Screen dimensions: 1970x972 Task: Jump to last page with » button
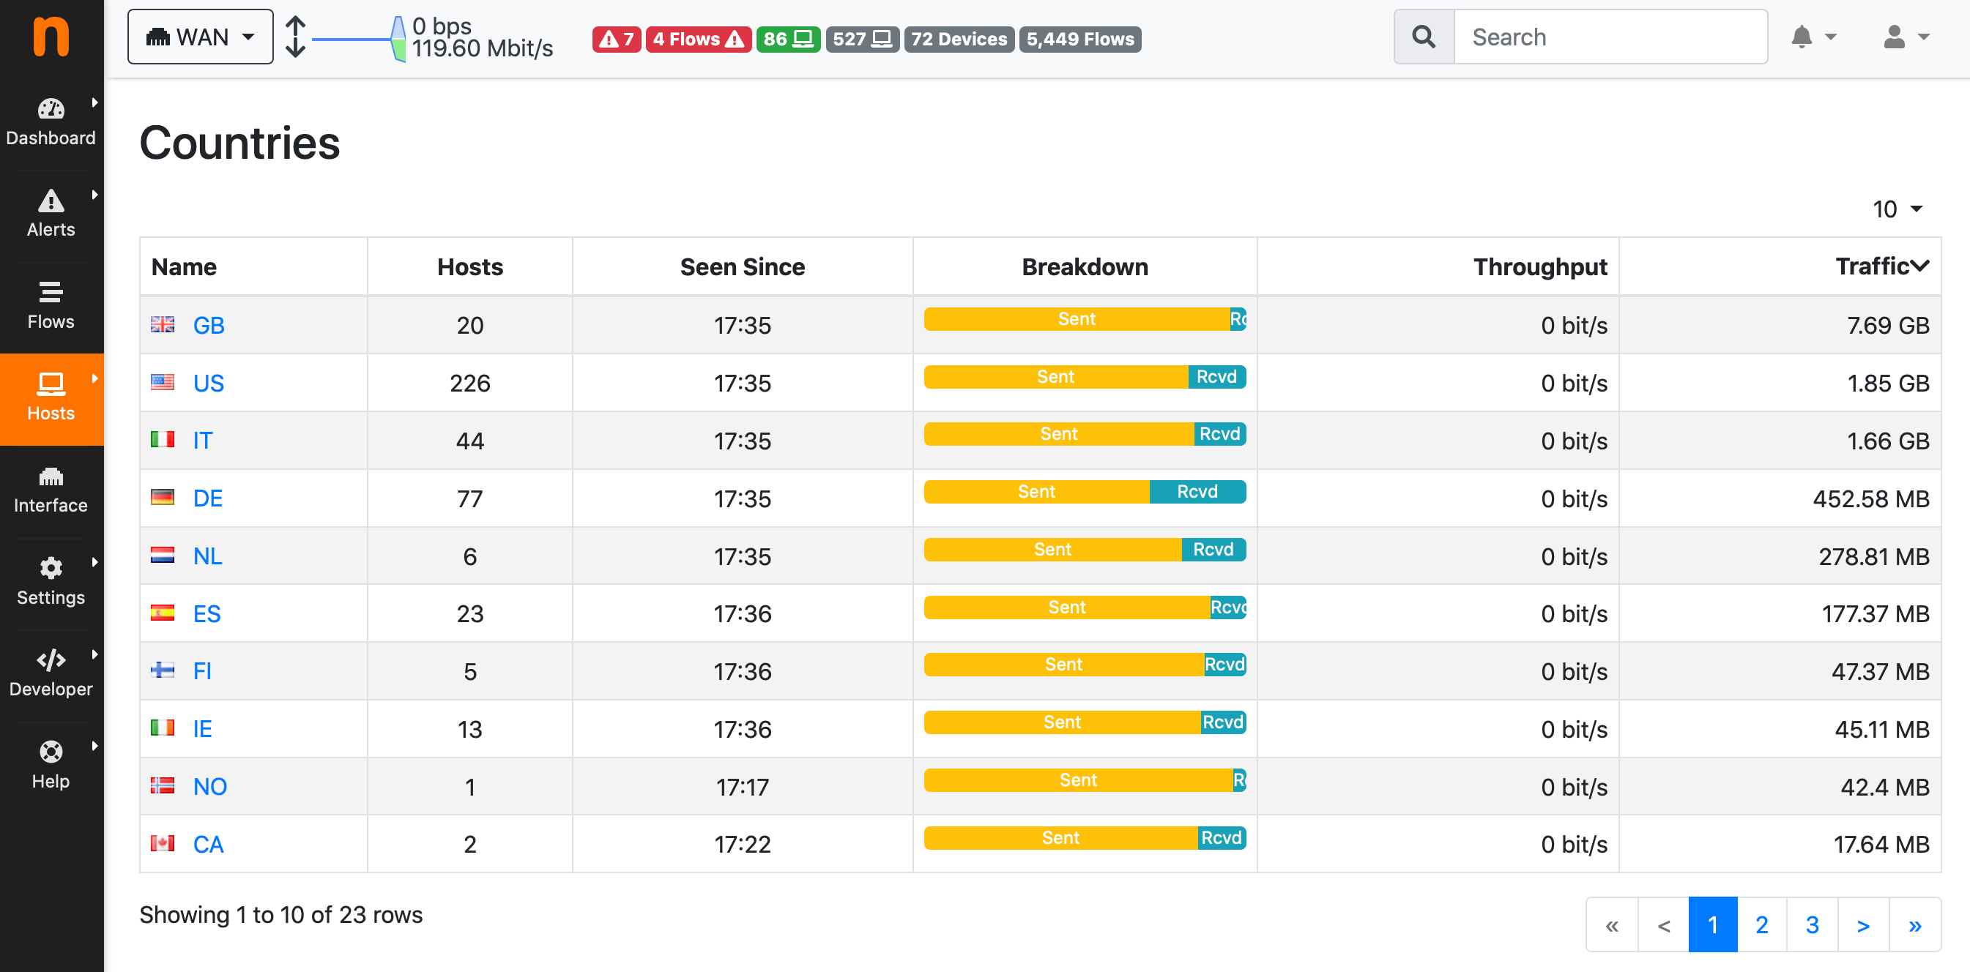tap(1914, 924)
